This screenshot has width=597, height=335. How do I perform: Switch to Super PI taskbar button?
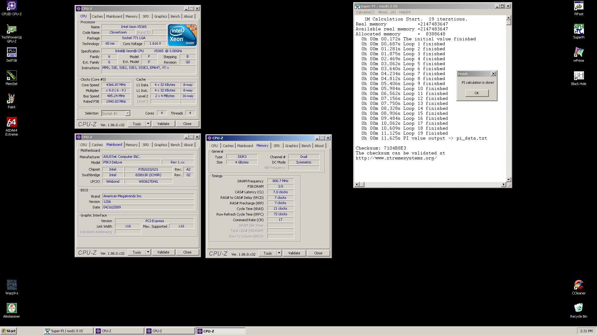68,331
